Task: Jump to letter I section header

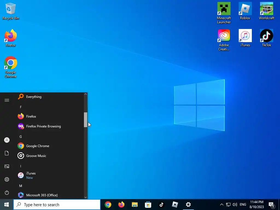Action: click(x=21, y=166)
